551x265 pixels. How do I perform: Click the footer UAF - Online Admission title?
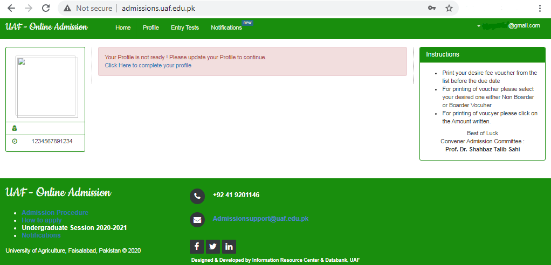pyautogui.click(x=58, y=192)
